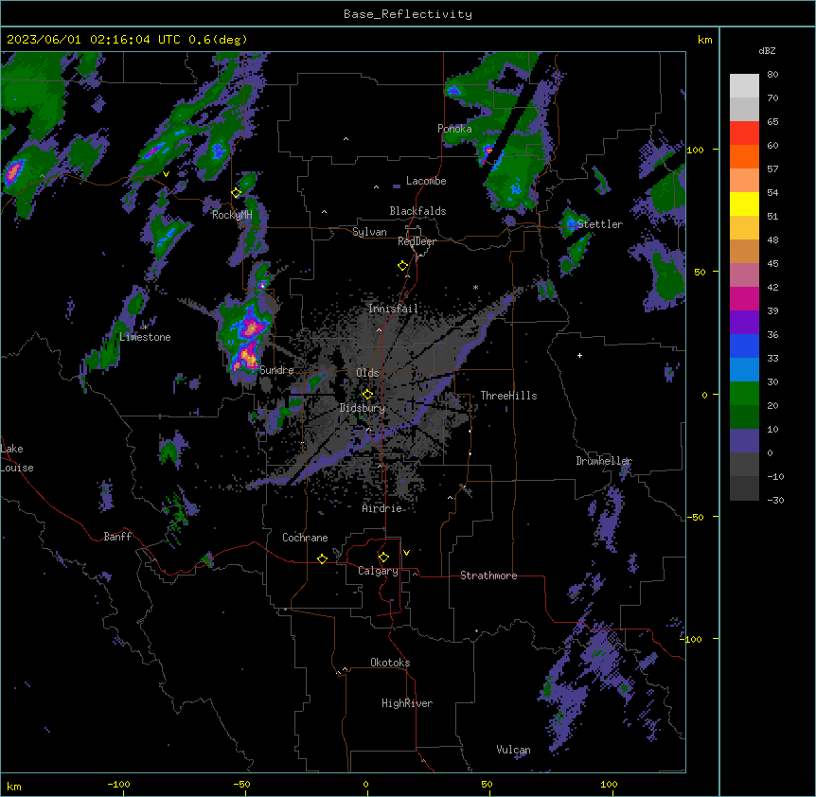Click the Lacombe city label
The height and width of the screenshot is (797, 816).
pyautogui.click(x=426, y=181)
